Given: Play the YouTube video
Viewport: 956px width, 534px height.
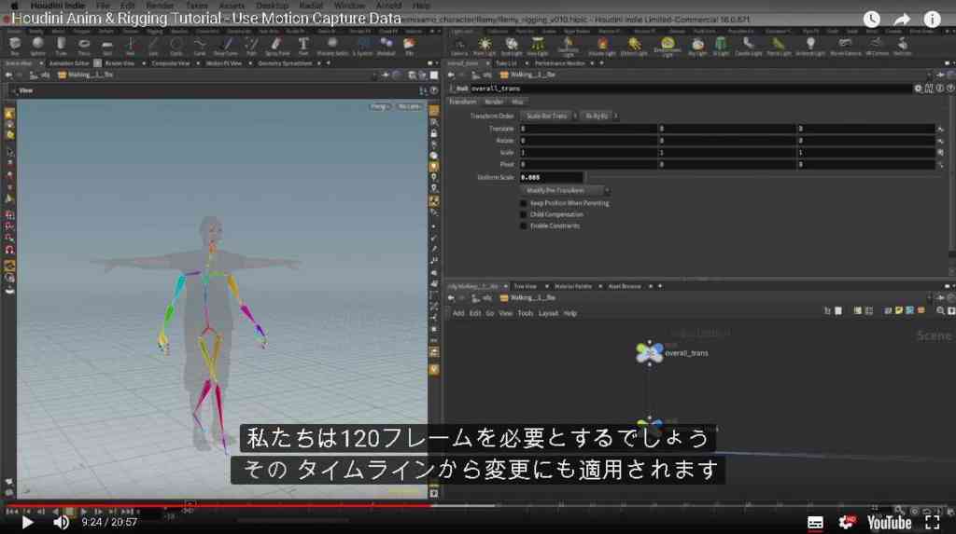Looking at the screenshot, I should [x=27, y=523].
